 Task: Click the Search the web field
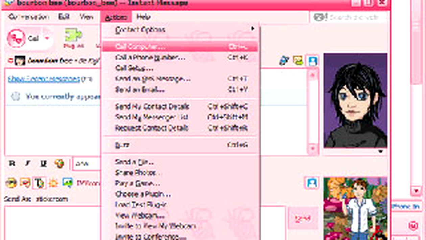[353, 17]
